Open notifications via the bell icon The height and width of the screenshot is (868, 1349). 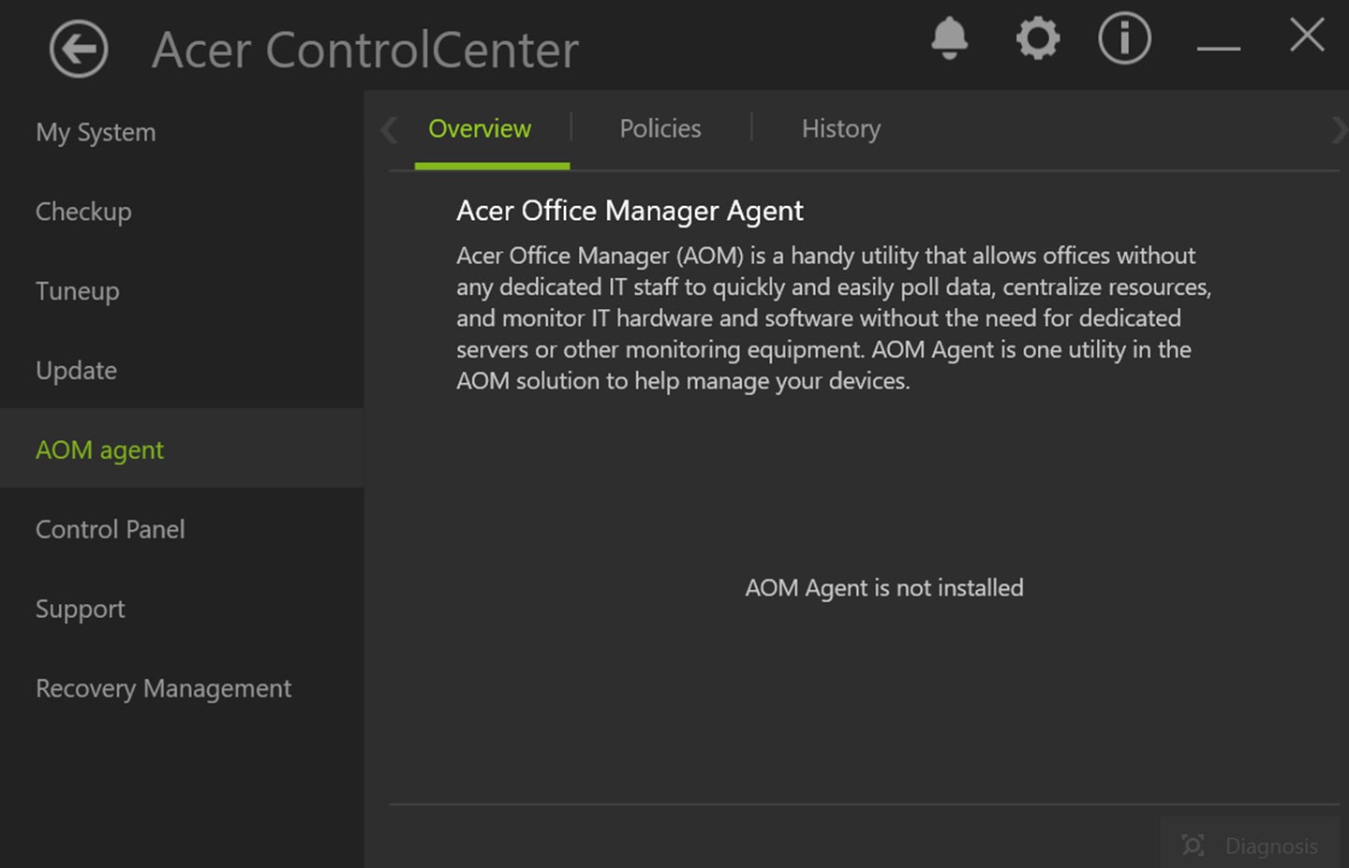949,39
